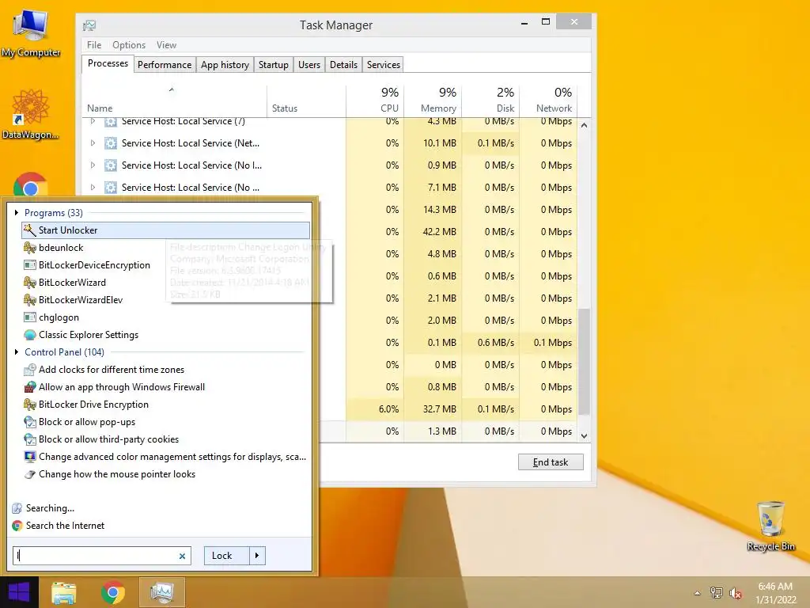Click the Windows Start button
This screenshot has height=608, width=810.
tap(19, 592)
